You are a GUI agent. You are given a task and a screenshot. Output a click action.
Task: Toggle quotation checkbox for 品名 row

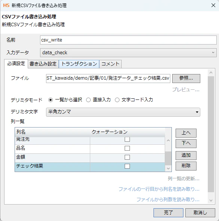click(x=127, y=148)
